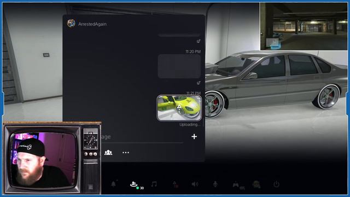This screenshot has width=350, height=197.
Task: Open the Notifications bell in control center
Action: point(114,184)
